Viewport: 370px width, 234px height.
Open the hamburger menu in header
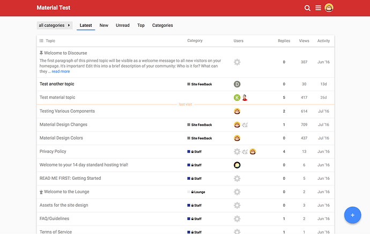point(318,8)
